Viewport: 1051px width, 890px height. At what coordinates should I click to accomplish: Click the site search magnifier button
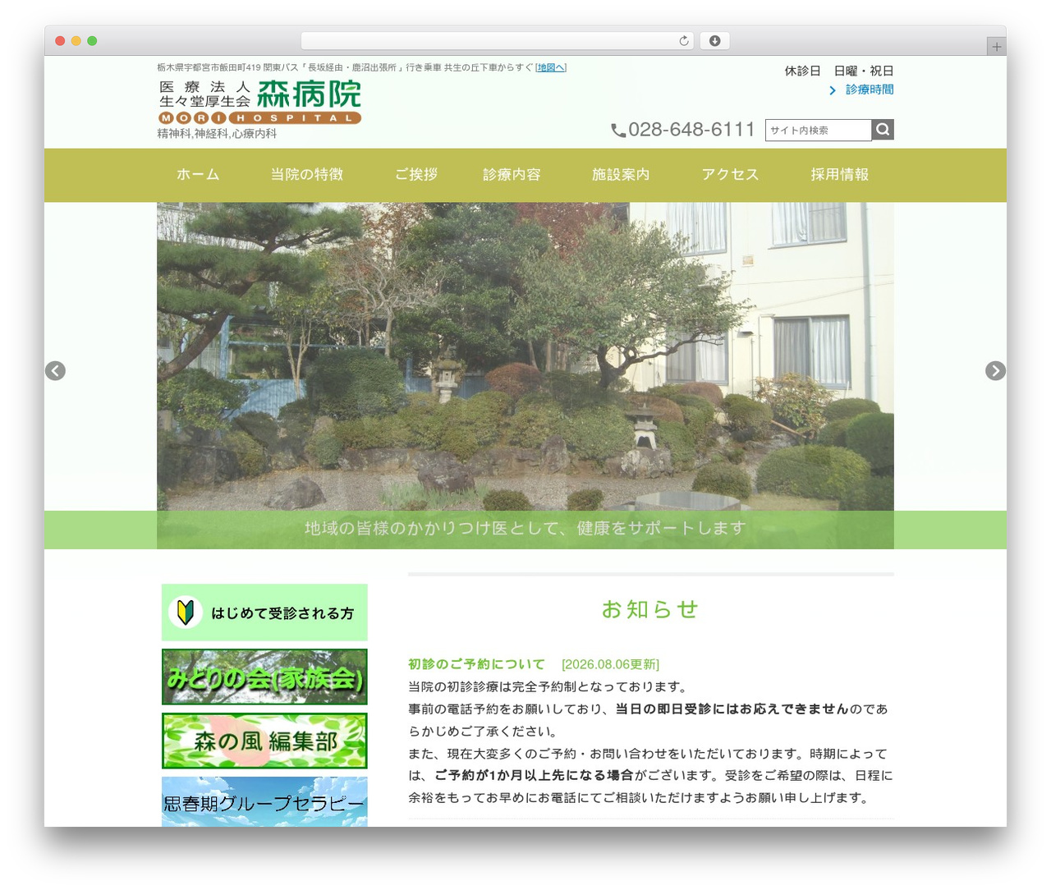(883, 130)
